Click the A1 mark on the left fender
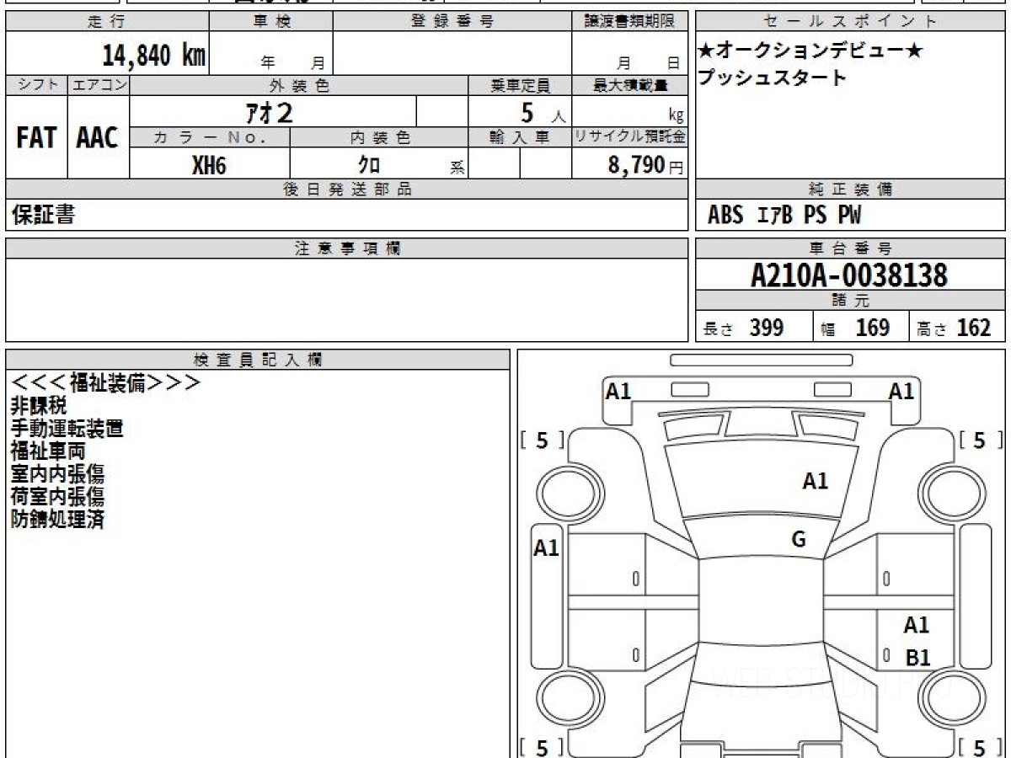 546,548
